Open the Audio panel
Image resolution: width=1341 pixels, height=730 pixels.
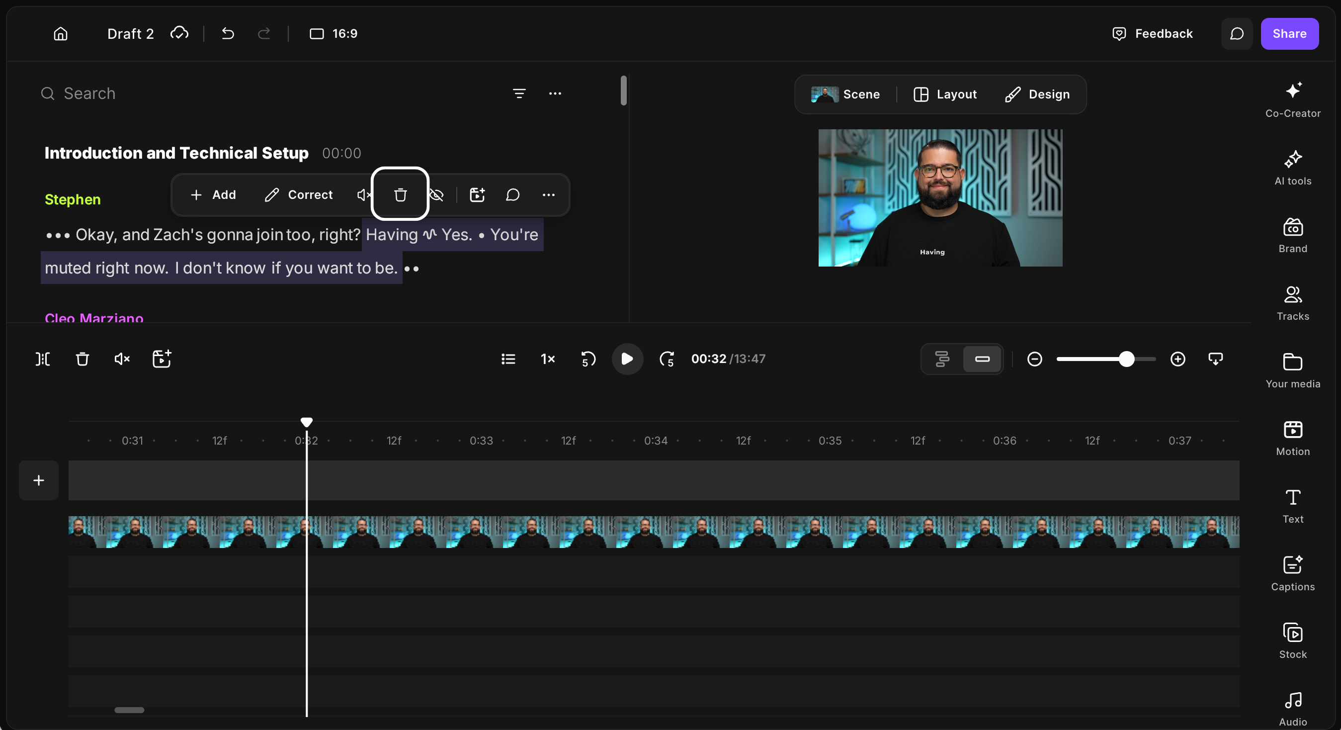pyautogui.click(x=1293, y=709)
